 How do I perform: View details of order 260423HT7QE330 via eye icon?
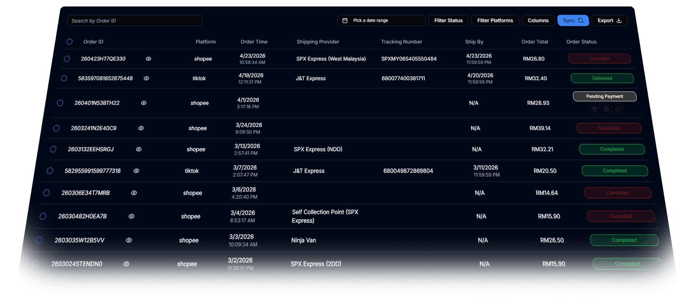148,59
